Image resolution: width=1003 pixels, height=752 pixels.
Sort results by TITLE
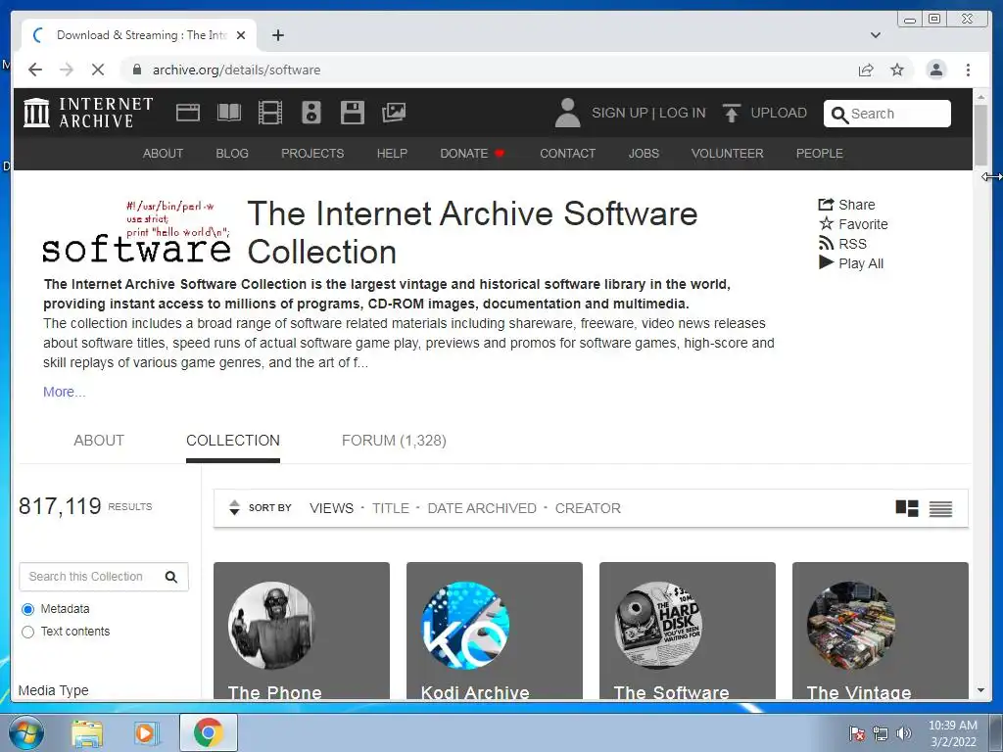[390, 508]
